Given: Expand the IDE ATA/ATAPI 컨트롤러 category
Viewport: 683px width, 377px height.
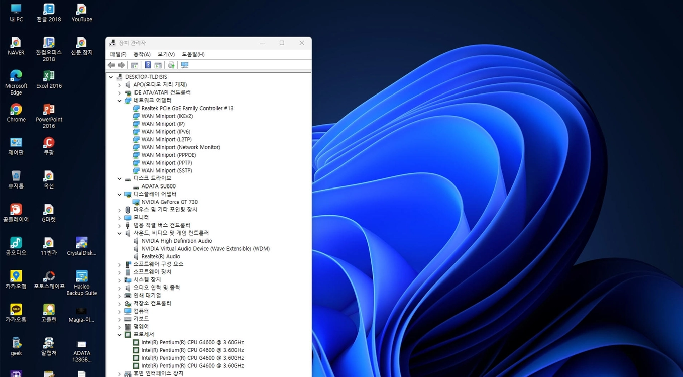Looking at the screenshot, I should point(120,92).
